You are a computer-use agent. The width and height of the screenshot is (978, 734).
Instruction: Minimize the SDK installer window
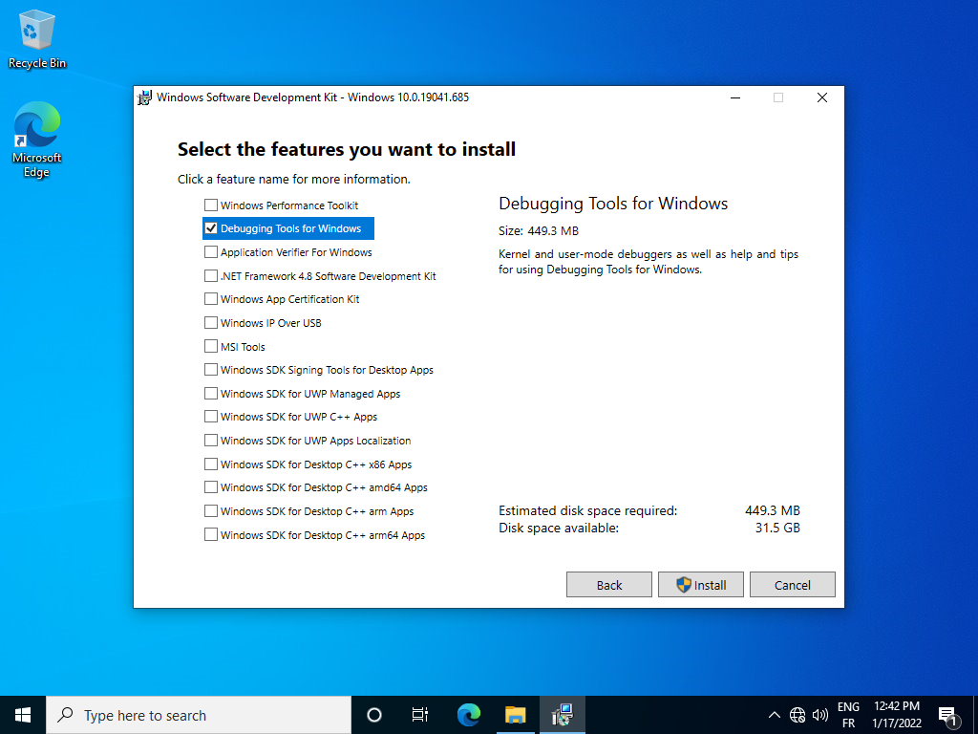tap(735, 97)
